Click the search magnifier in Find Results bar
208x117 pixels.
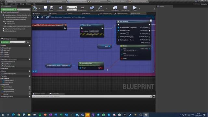[151, 97]
